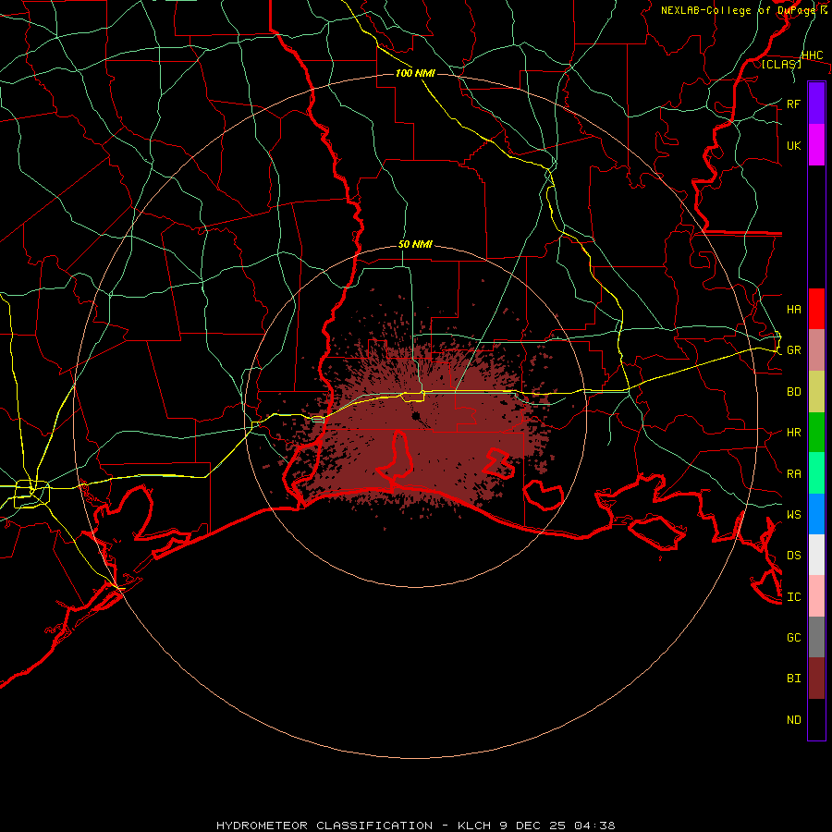Screen dimensions: 832x832
Task: Pick the RA light-green legend swatch
Action: tap(816, 473)
